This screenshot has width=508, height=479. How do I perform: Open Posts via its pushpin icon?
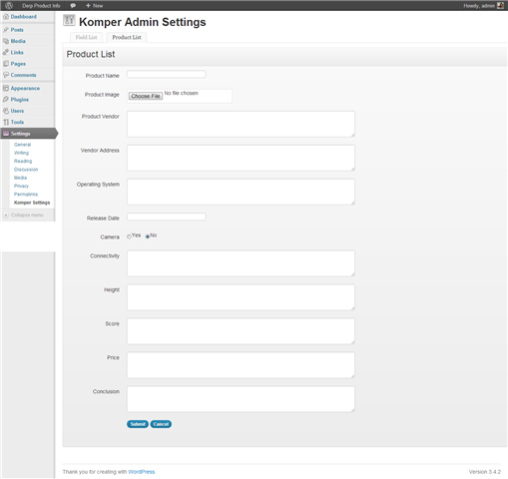point(6,30)
